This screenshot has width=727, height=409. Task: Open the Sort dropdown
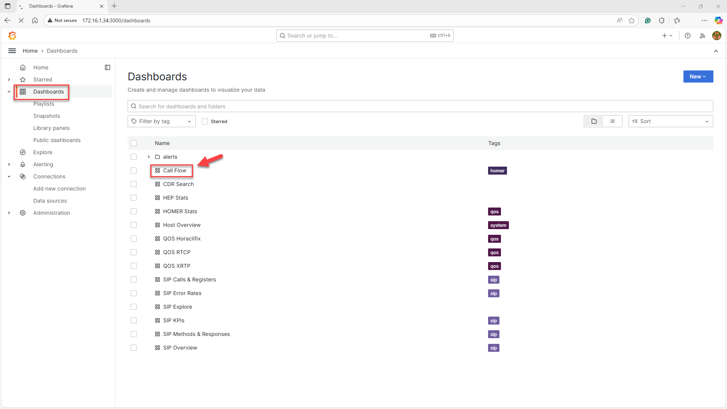pos(670,121)
